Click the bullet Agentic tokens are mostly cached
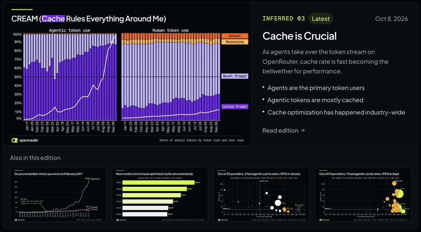The image size is (421, 232). click(315, 100)
